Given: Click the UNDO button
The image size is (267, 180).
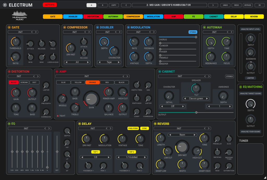Looking at the screenshot, I should coord(225,5).
